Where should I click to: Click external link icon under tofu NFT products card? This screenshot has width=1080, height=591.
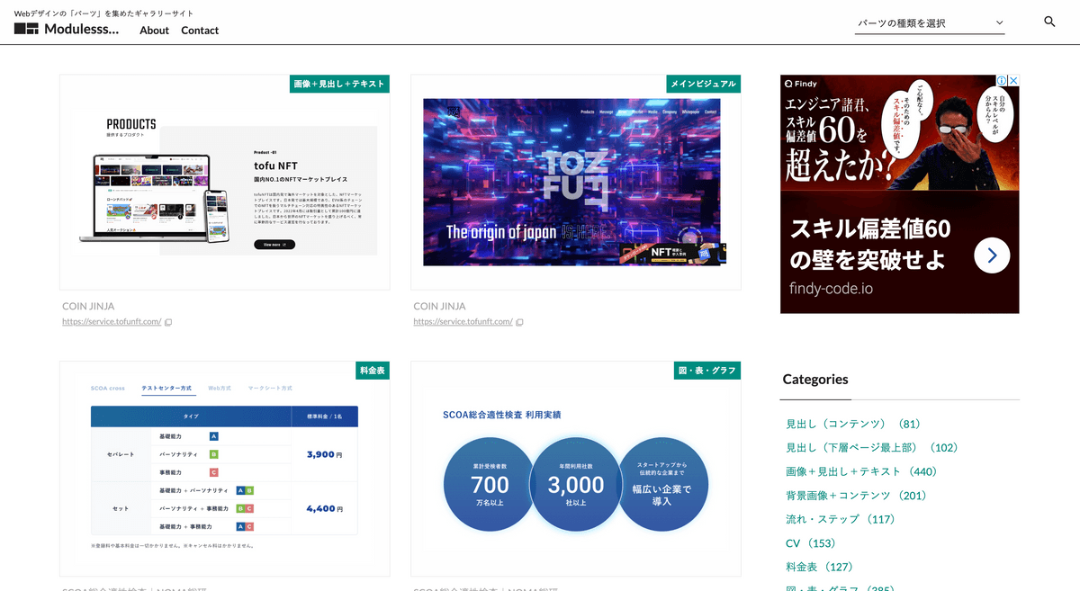click(x=168, y=322)
